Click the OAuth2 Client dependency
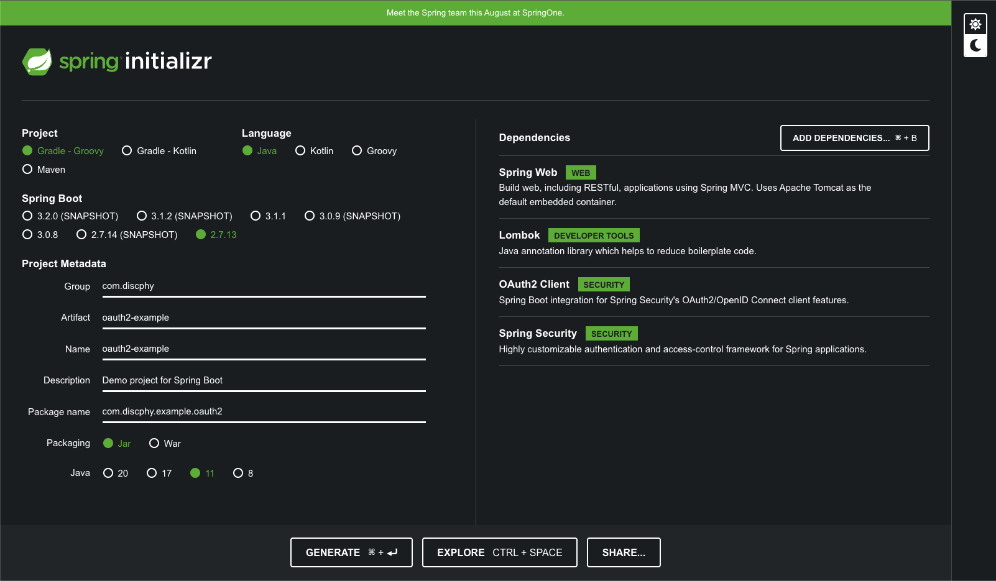 (714, 292)
